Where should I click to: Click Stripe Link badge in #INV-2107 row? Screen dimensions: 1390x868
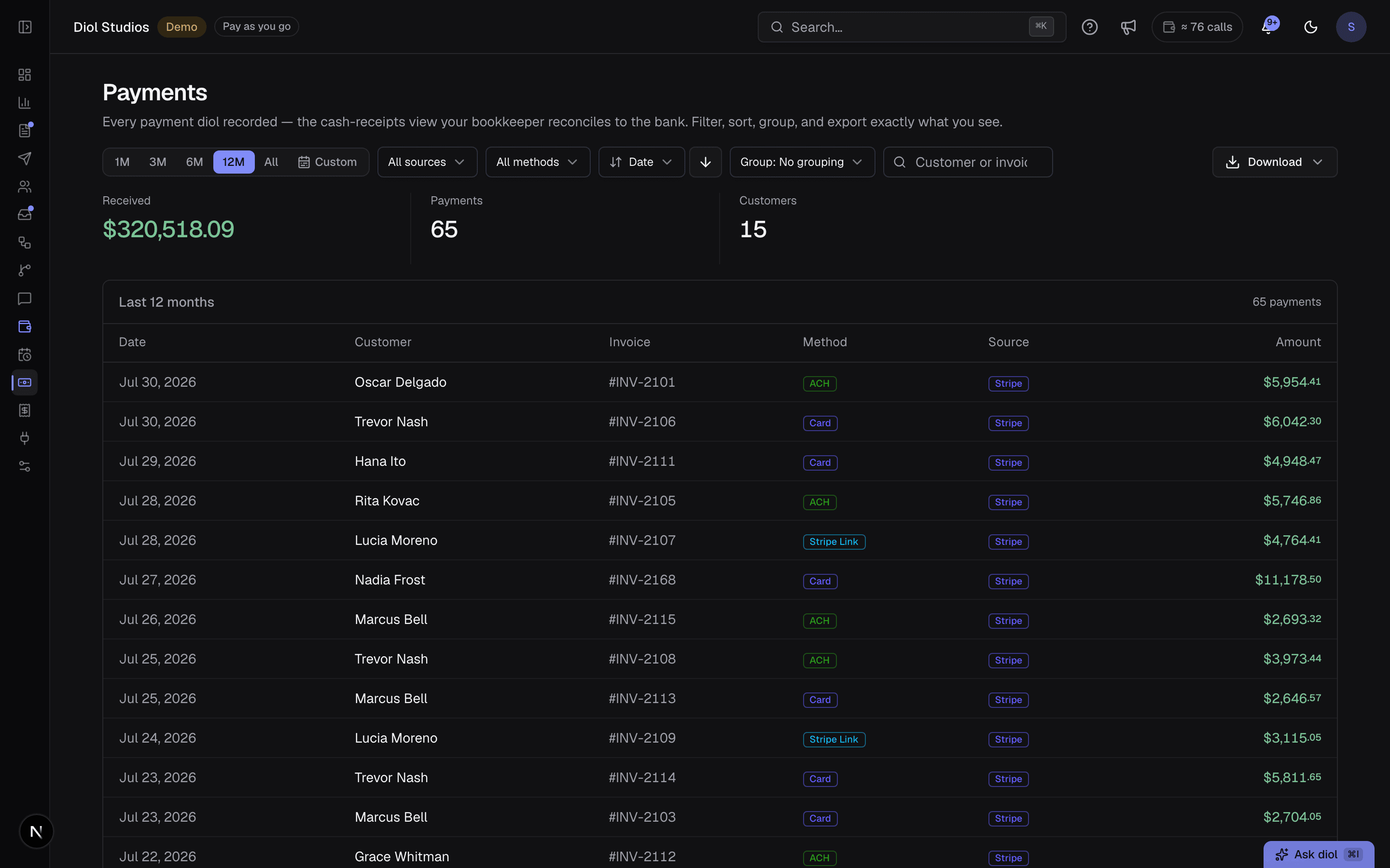tap(834, 542)
